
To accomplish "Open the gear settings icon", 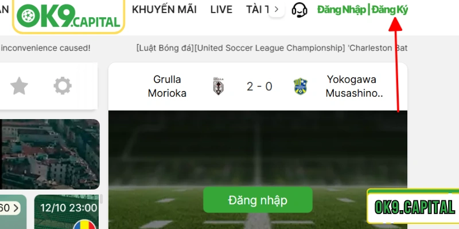I will click(x=63, y=86).
